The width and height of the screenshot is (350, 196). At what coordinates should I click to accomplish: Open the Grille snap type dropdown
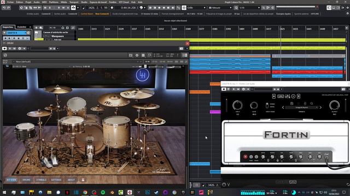pyautogui.click(x=196, y=8)
